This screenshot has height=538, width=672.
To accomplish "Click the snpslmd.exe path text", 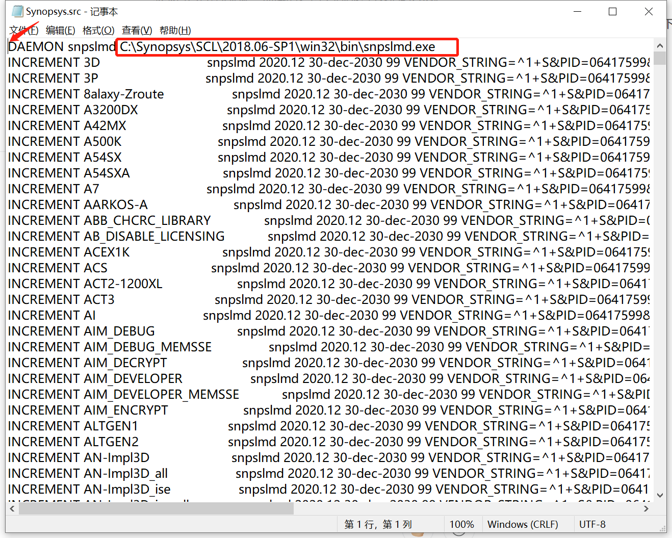I will [277, 47].
